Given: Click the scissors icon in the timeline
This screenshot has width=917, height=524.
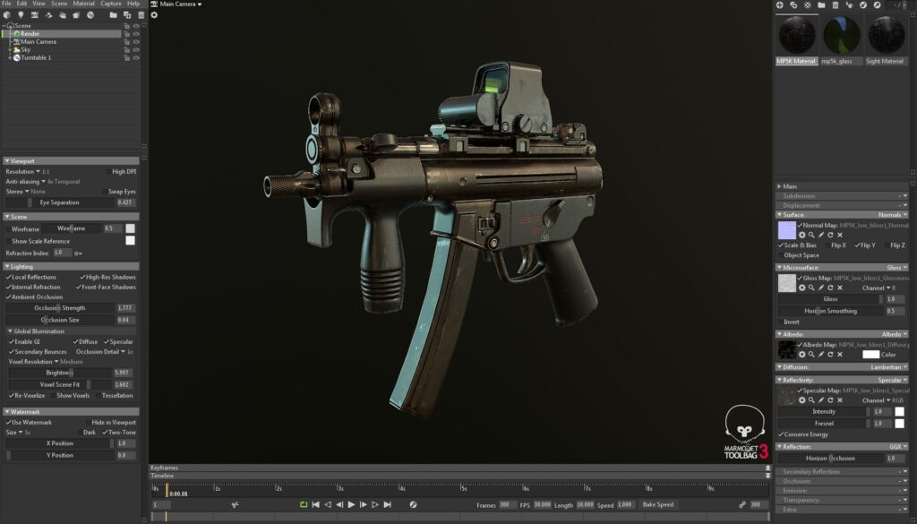Looking at the screenshot, I should (236, 504).
